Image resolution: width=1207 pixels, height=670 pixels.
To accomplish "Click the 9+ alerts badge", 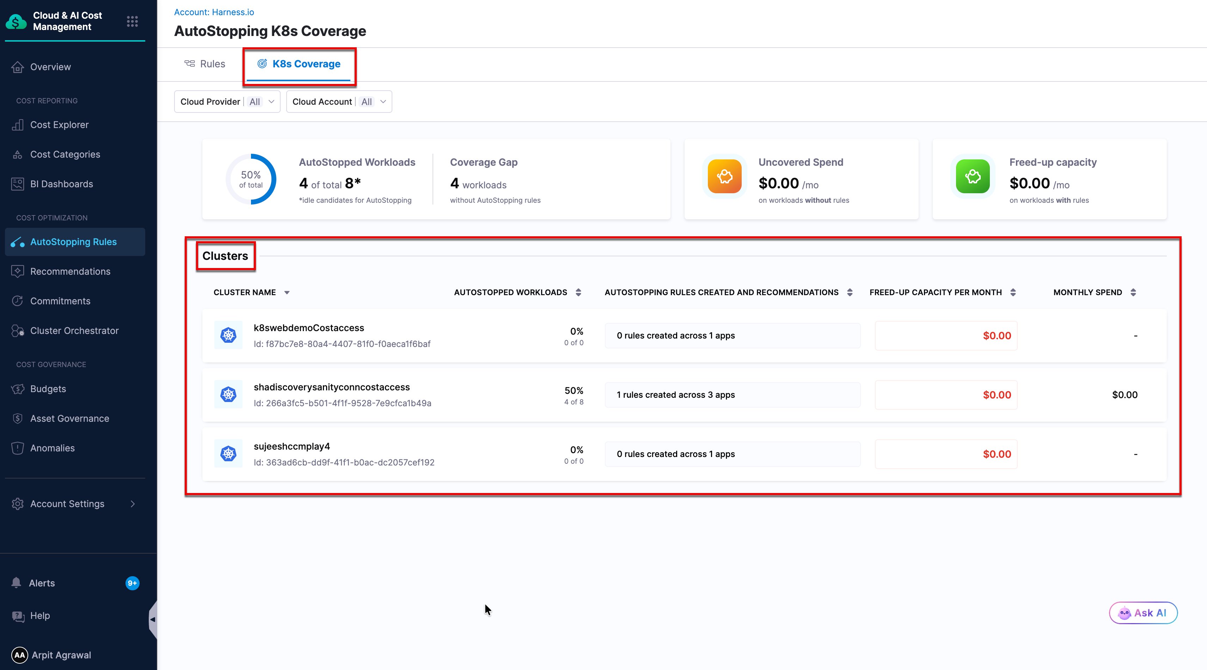I will (133, 583).
